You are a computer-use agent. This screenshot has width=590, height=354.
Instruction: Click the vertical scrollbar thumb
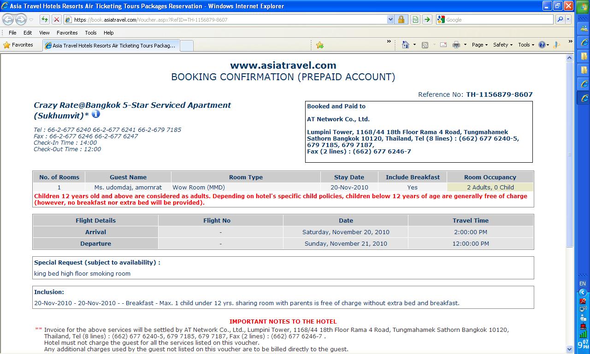coord(569,154)
